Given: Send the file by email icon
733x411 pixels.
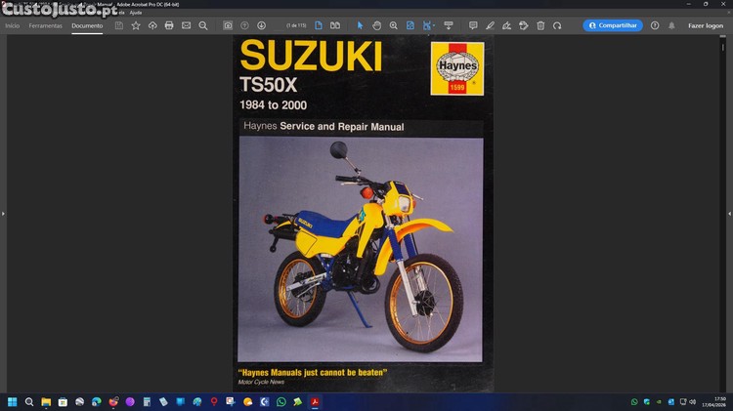Looking at the screenshot, I should tap(186, 25).
